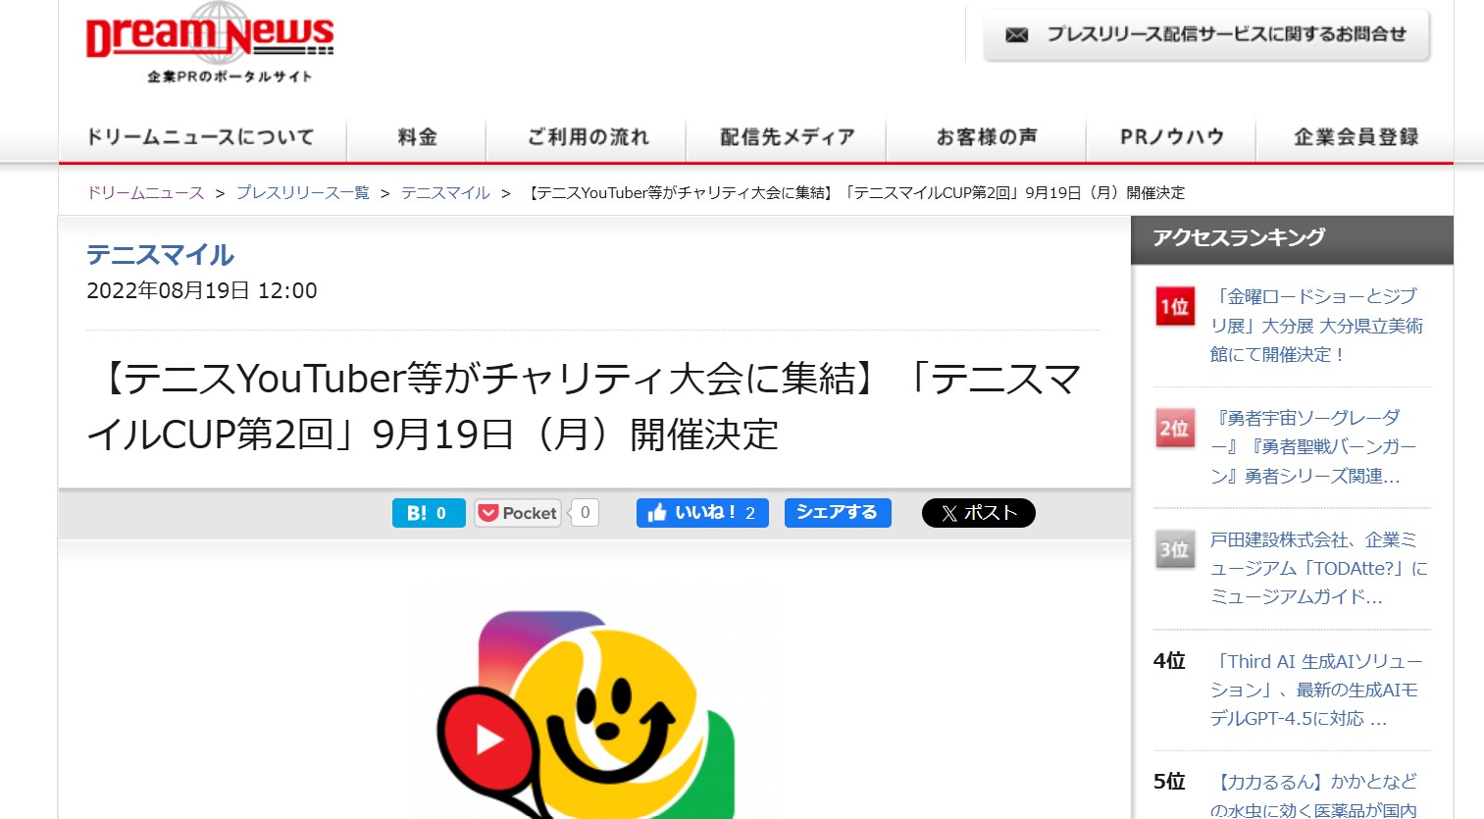This screenshot has width=1484, height=819.
Task: Click the 1位 ranking badge
Action: [1174, 307]
